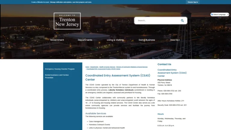Click the CEAS Center link under Contact Us
The height and width of the screenshot is (130, 231).
click(172, 73)
